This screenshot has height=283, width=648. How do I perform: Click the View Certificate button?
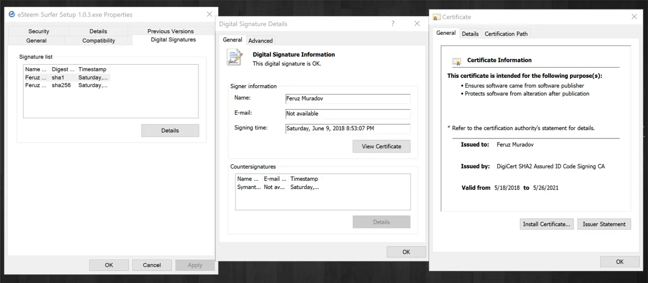(382, 146)
